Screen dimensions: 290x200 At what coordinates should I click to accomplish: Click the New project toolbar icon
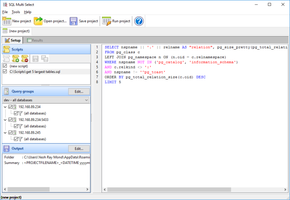[7, 21]
